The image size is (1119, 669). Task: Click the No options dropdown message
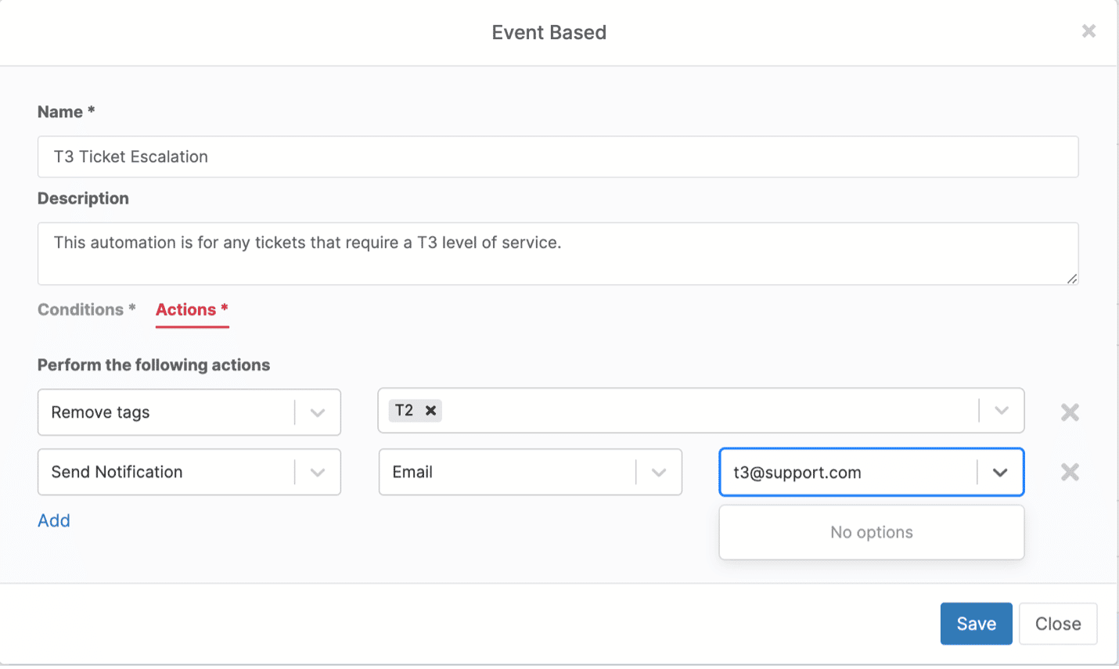point(871,532)
